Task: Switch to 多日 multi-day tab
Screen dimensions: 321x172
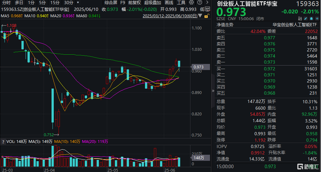Action: tap(19, 3)
